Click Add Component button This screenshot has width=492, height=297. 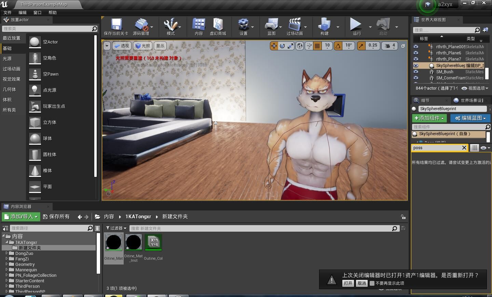[429, 118]
